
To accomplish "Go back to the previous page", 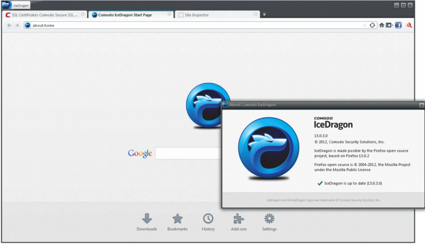I will 9,25.
